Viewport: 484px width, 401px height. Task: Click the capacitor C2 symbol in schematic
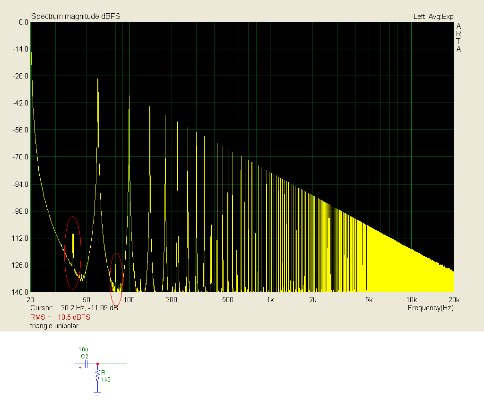(x=87, y=364)
